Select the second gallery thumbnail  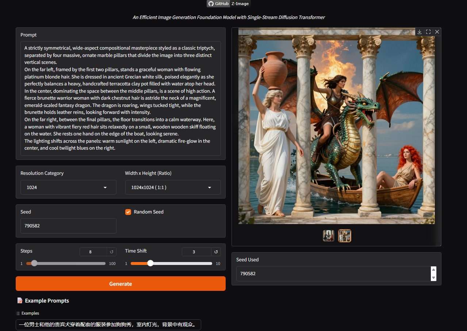click(345, 236)
